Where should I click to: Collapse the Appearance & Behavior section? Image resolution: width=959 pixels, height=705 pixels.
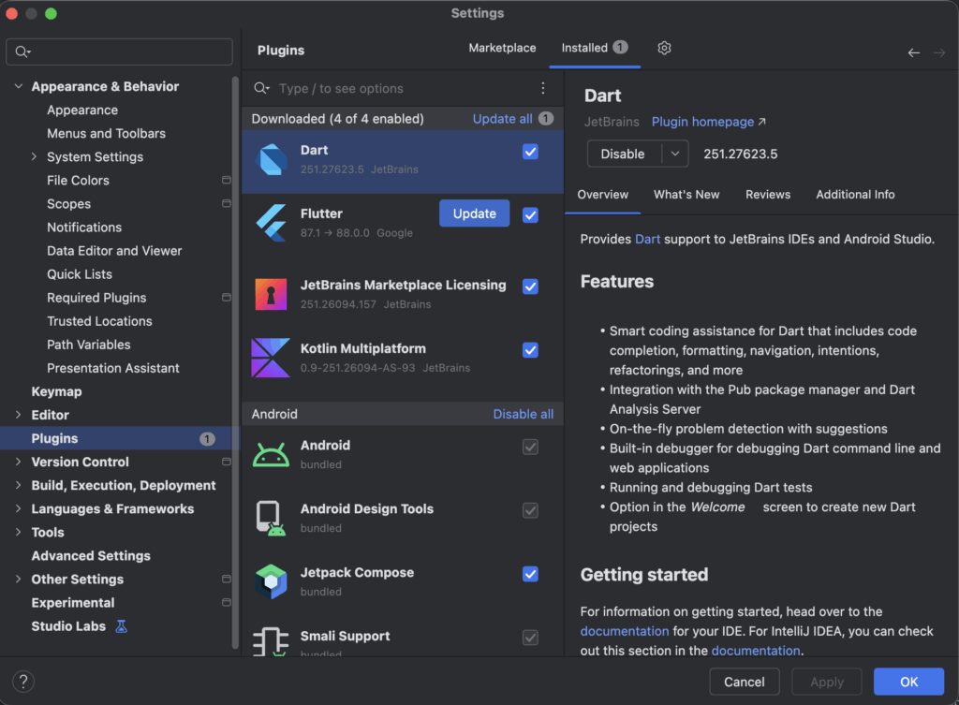click(19, 86)
